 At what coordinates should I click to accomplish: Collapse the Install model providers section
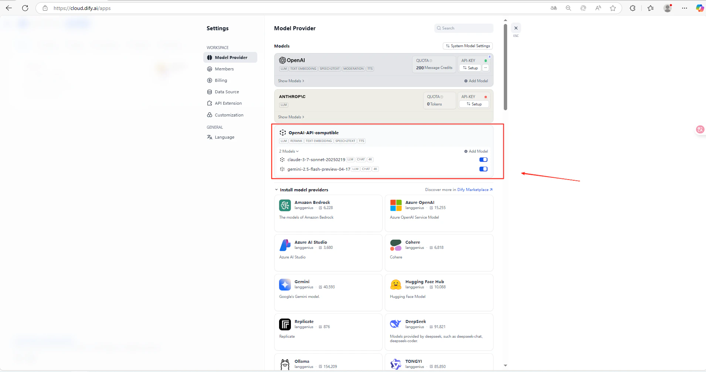coord(276,190)
